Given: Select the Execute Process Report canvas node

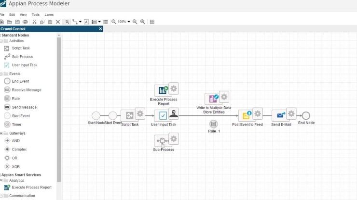Looking at the screenshot, I should 163,90.
